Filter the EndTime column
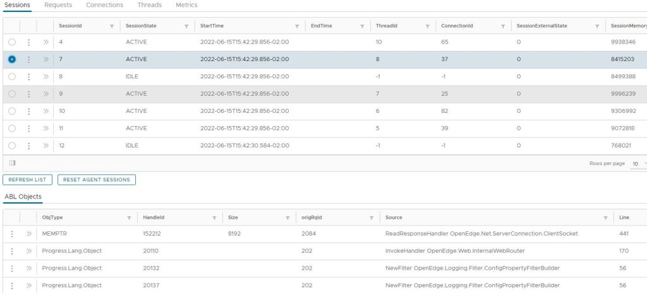Screen dimensions: 647x293 362,26
